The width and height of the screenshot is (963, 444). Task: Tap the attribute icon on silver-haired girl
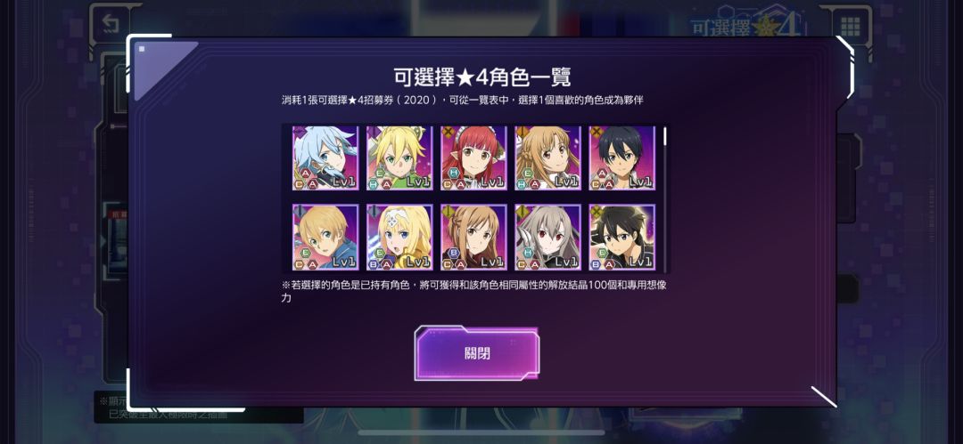(x=521, y=211)
